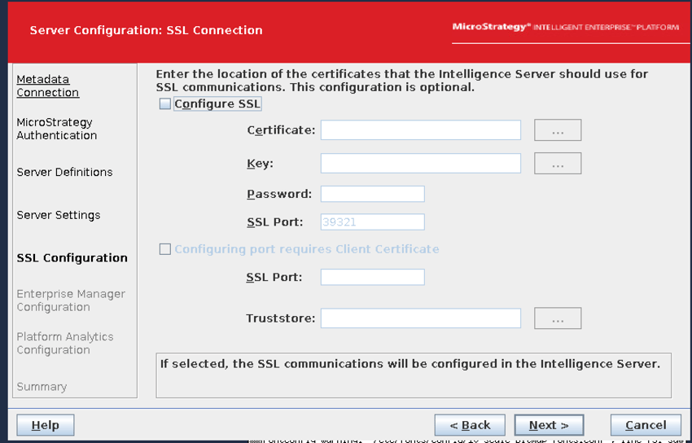The width and height of the screenshot is (692, 443).
Task: Proceed with the Next button
Action: [x=548, y=425]
